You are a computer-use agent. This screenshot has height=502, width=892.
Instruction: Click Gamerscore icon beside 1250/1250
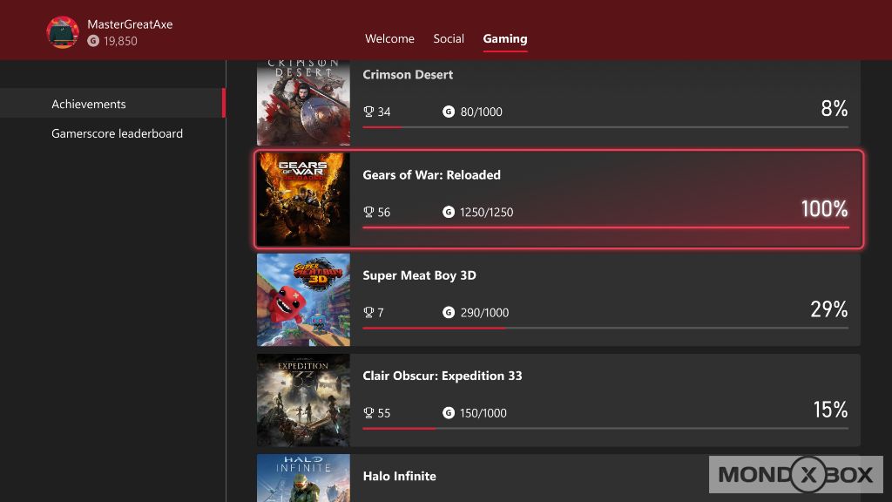[x=449, y=212]
